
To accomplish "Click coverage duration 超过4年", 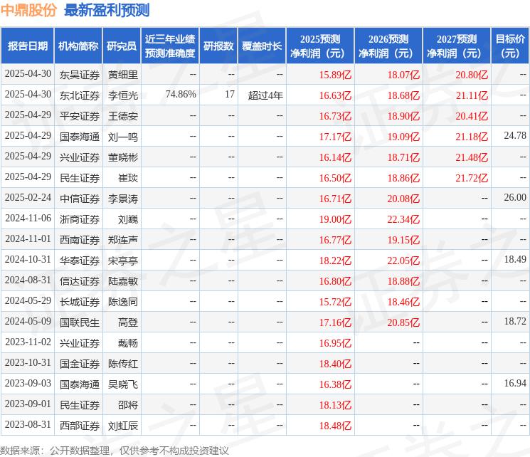I will click(265, 95).
